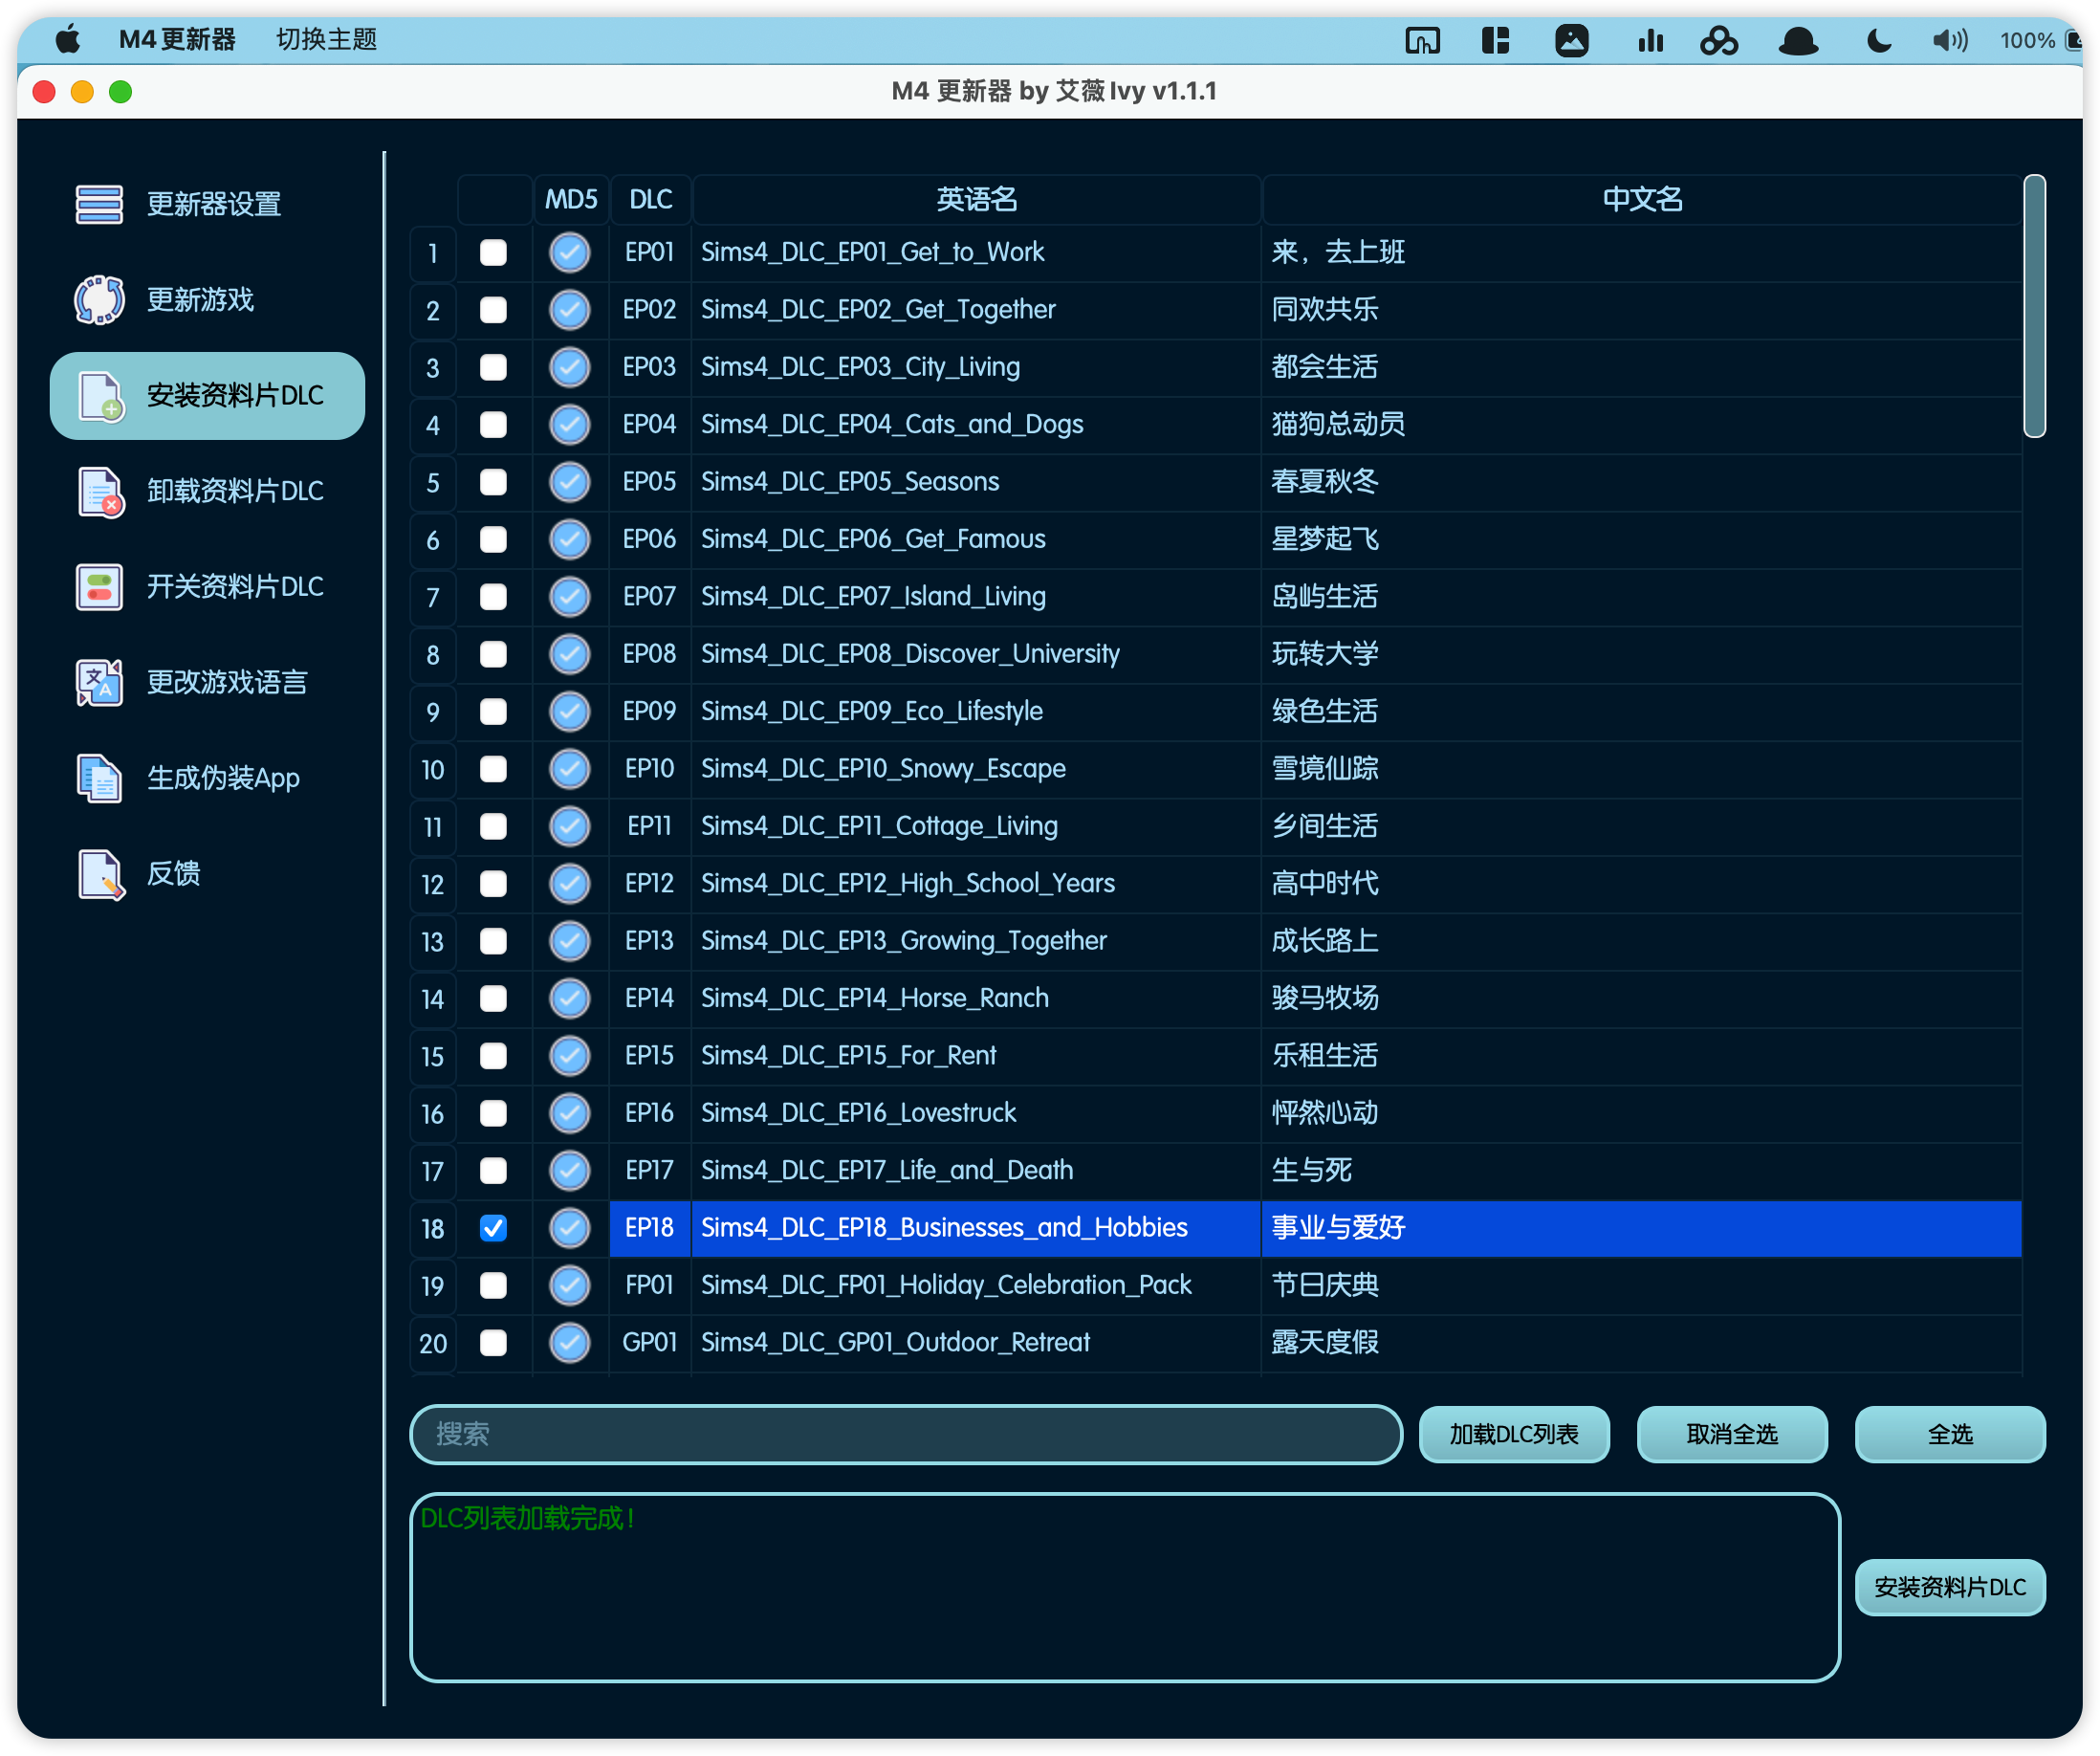Click the 反馈 feedback pencil icon

point(99,874)
